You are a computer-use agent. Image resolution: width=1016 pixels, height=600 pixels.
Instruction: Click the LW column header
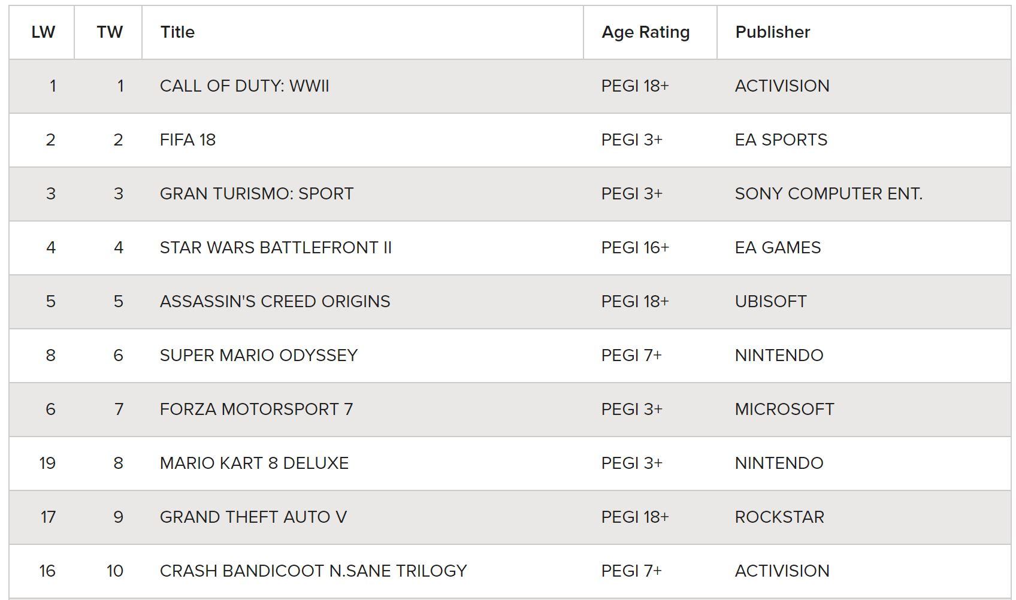(43, 32)
